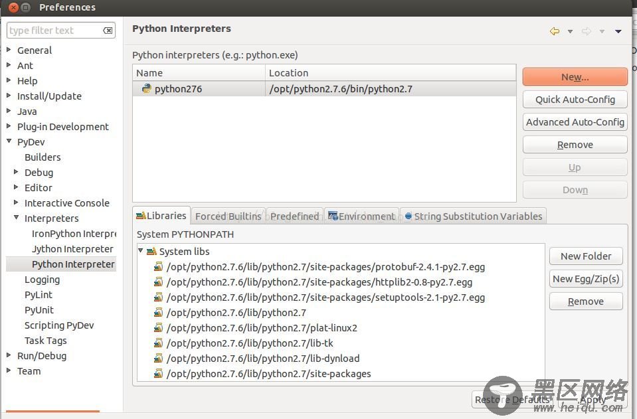Click the setuptools egg library icon
This screenshot has height=419, width=637.
pos(158,297)
